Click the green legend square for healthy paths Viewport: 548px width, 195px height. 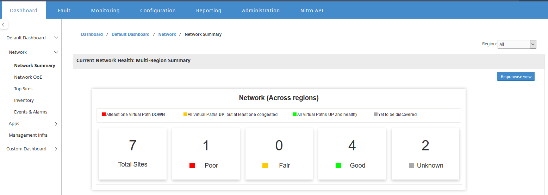(295, 114)
